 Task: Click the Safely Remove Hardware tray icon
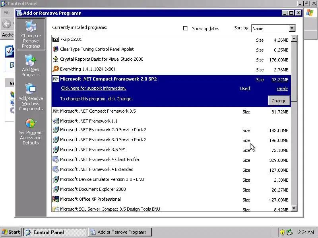coord(289,232)
